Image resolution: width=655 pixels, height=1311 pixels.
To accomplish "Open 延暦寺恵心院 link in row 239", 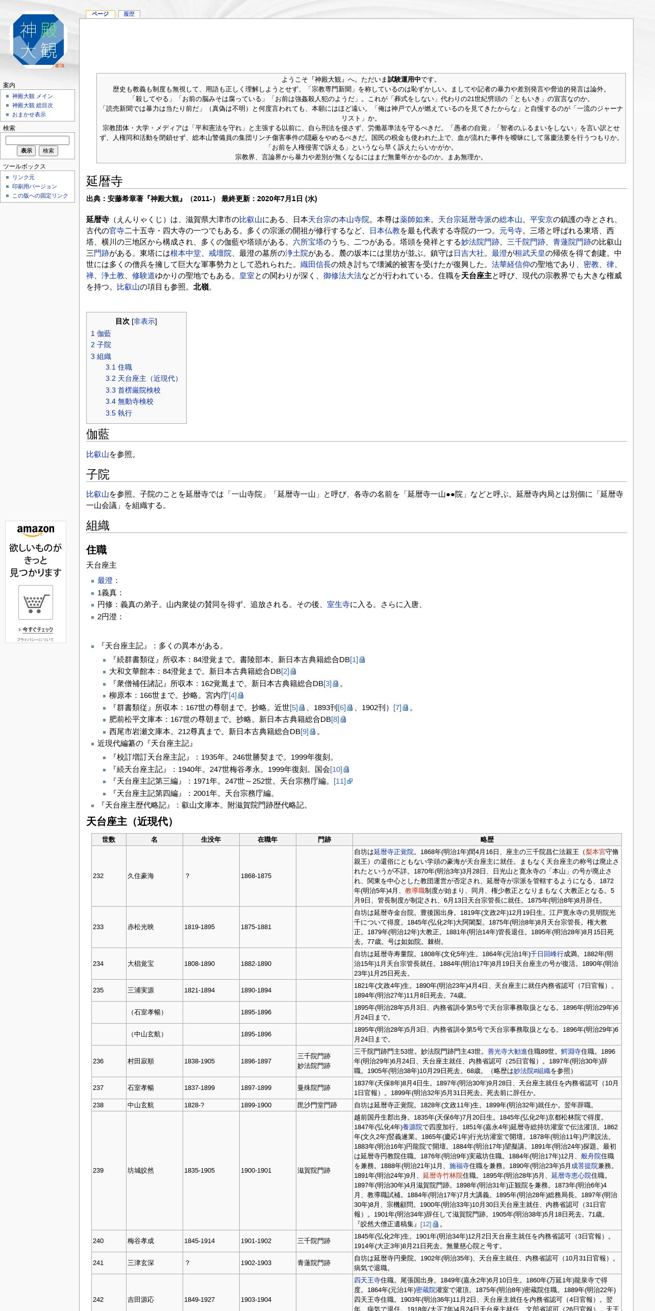I will coord(571,1176).
